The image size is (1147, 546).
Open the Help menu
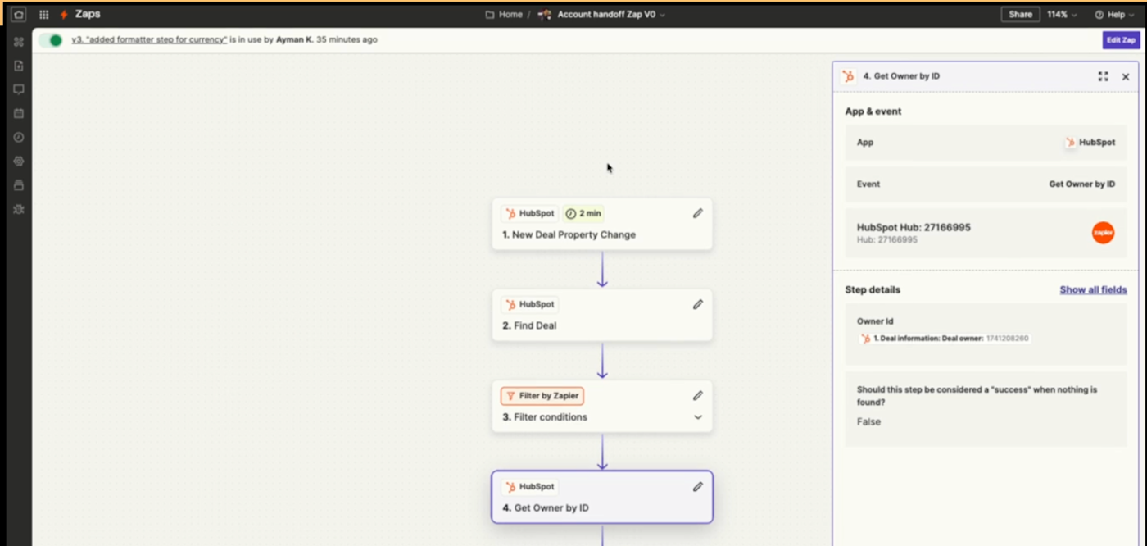click(1115, 15)
